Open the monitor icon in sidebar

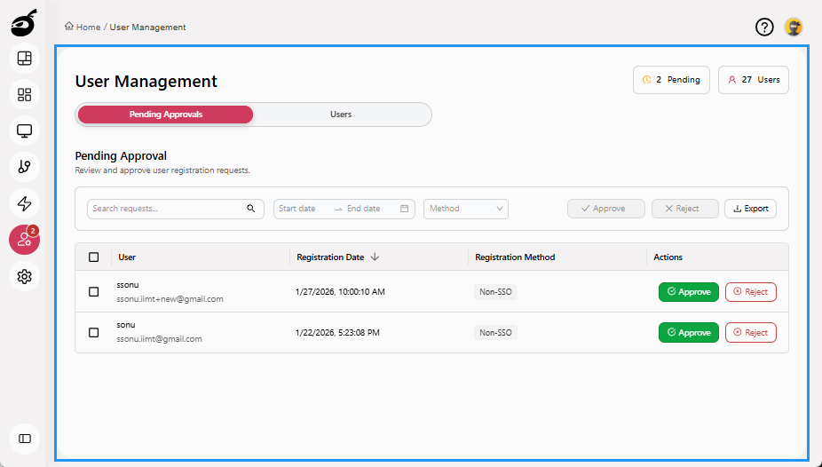[x=25, y=131]
